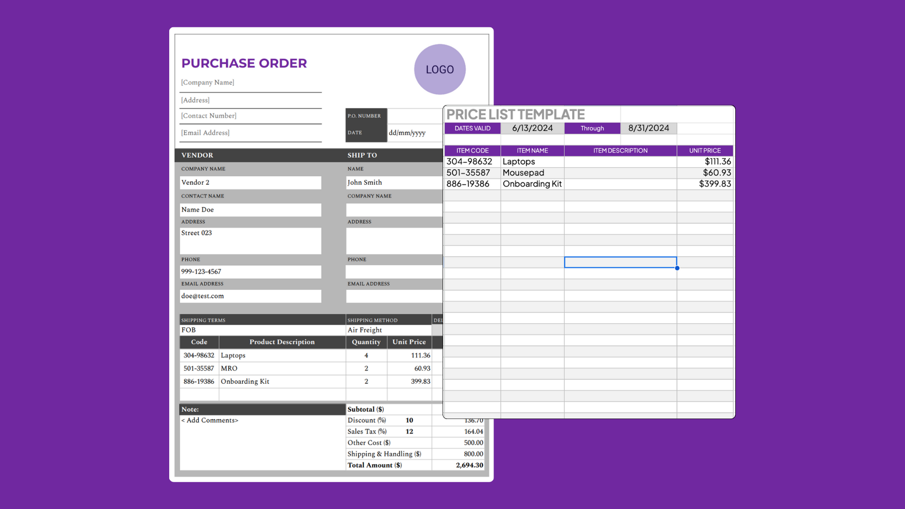Click the vendor phone 999-123-4567 field
The height and width of the screenshot is (509, 905).
[x=250, y=272]
